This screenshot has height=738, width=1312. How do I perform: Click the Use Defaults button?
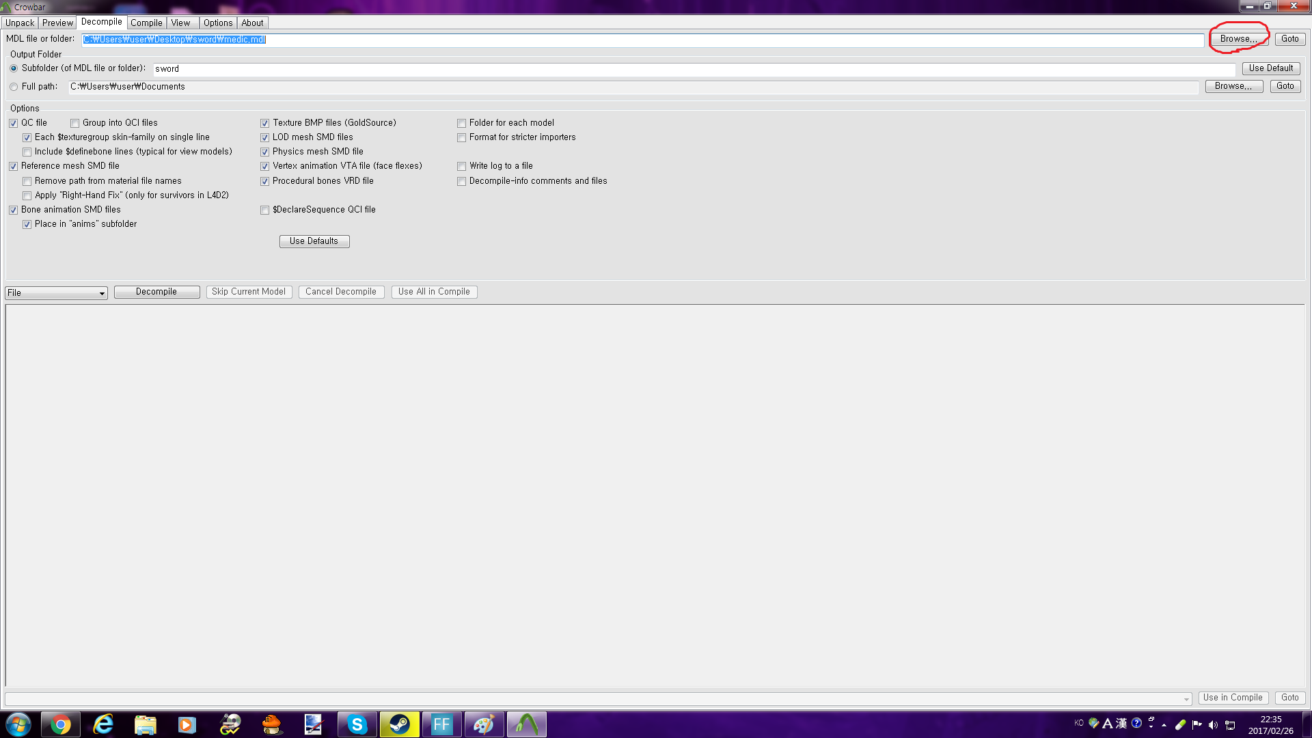tap(314, 241)
